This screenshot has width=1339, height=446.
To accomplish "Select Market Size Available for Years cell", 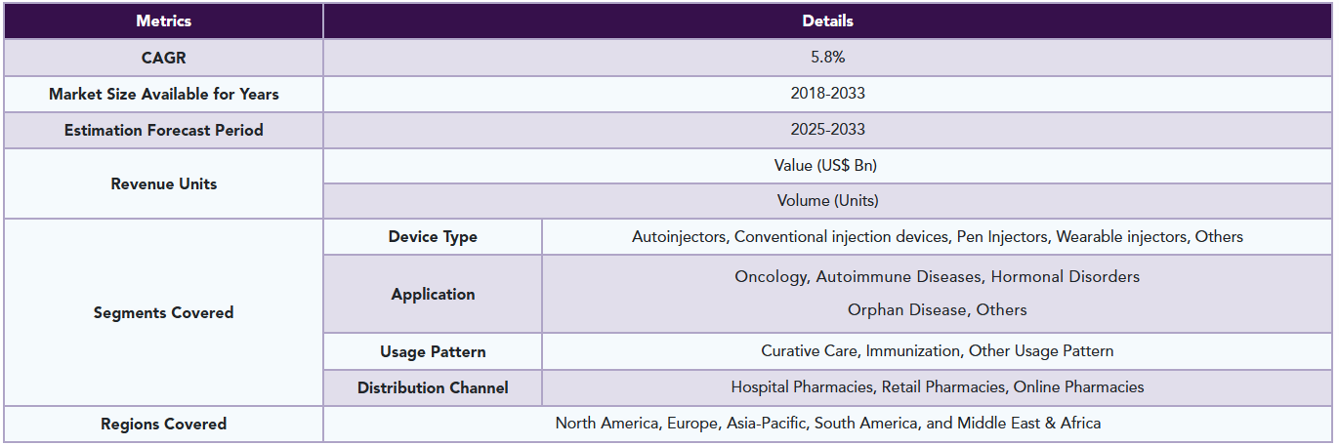I will pyautogui.click(x=163, y=94).
